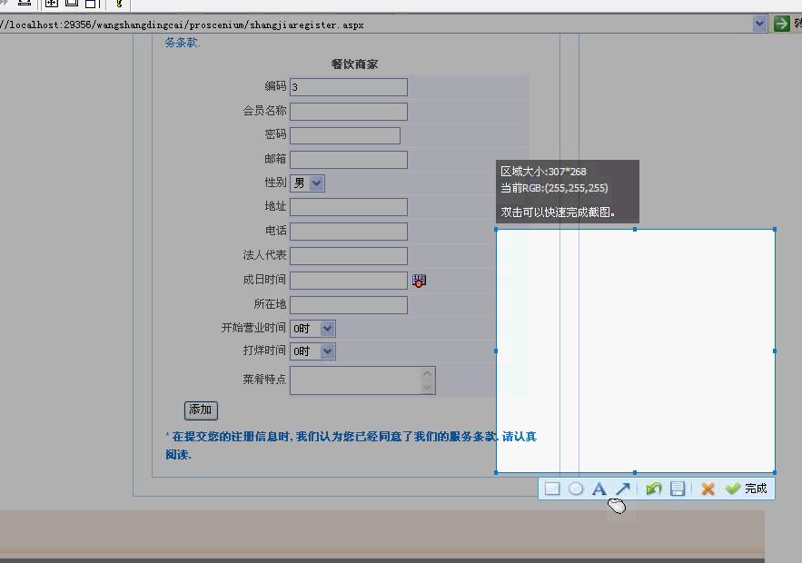Screen dimensions: 802x563
Task: Select the text annotation tool (A)
Action: coord(599,489)
